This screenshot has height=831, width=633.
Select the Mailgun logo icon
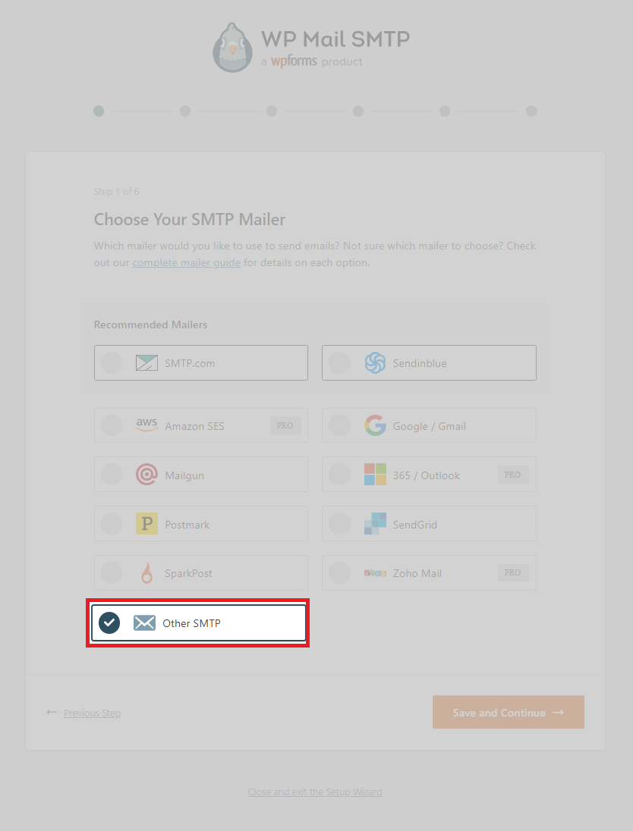tap(146, 474)
